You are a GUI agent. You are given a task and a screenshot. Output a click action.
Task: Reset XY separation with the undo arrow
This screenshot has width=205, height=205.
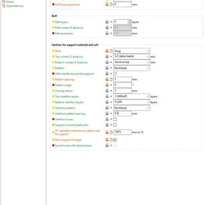click(x=111, y=132)
